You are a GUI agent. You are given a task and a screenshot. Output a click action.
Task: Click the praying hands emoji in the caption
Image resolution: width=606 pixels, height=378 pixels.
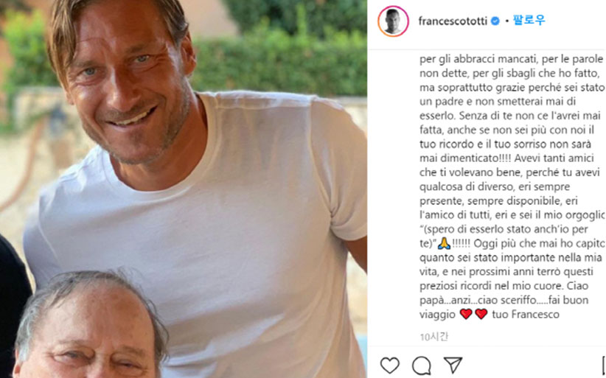444,243
